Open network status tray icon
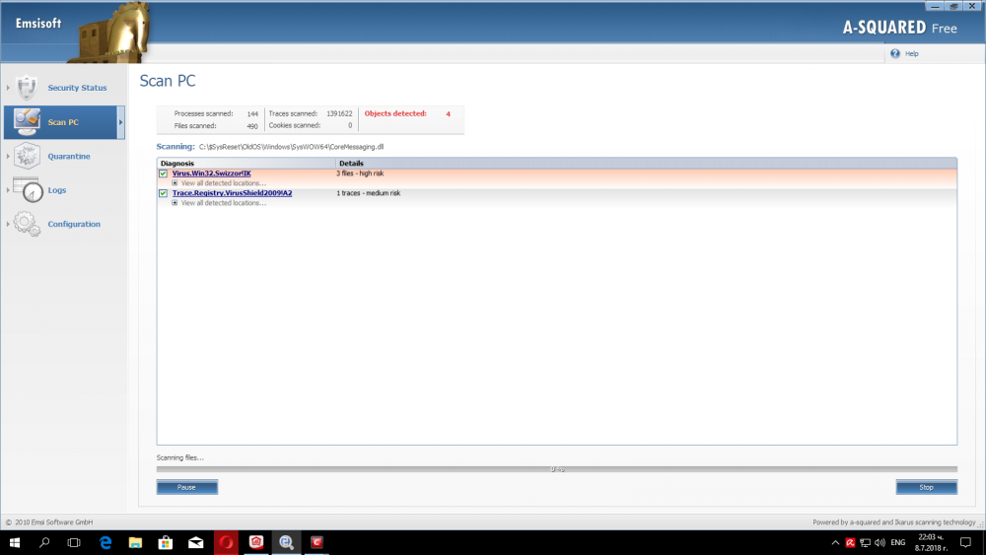This screenshot has width=986, height=555. coord(866,542)
